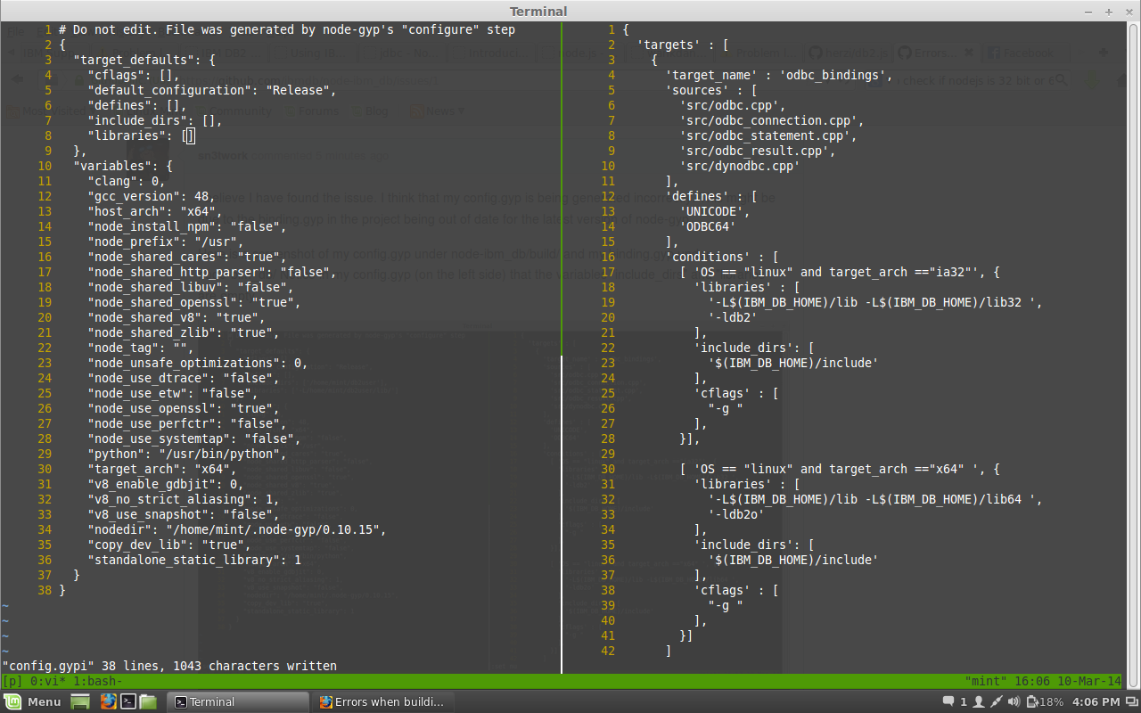Open the Linux Mint Menu button

(x=33, y=701)
